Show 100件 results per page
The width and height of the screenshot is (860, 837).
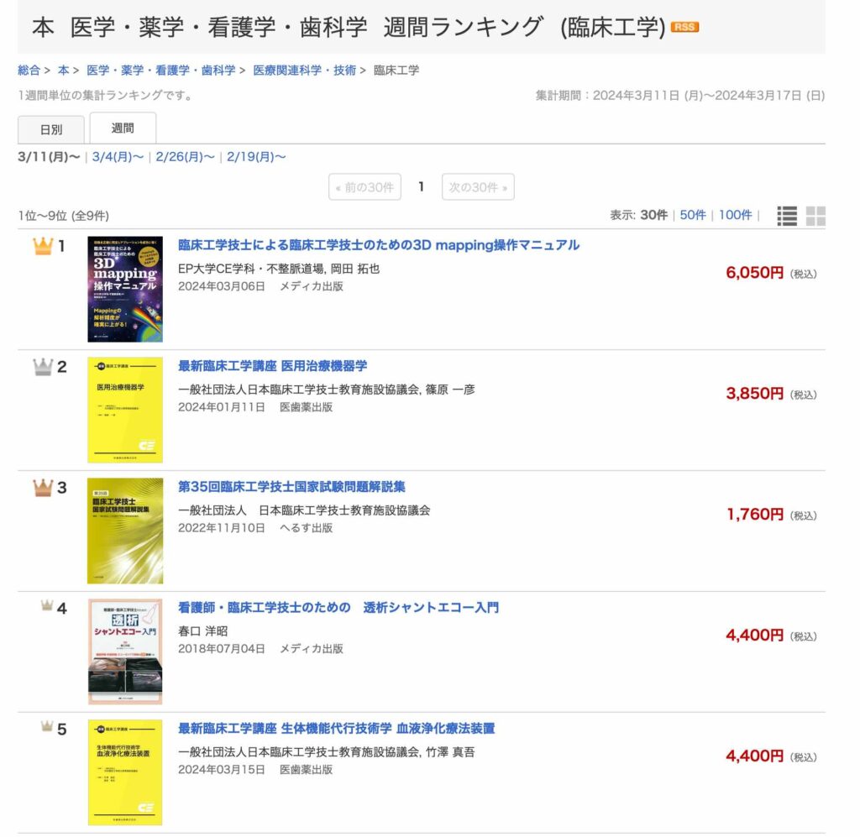click(x=735, y=216)
